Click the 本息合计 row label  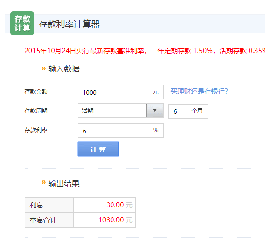click(x=43, y=220)
